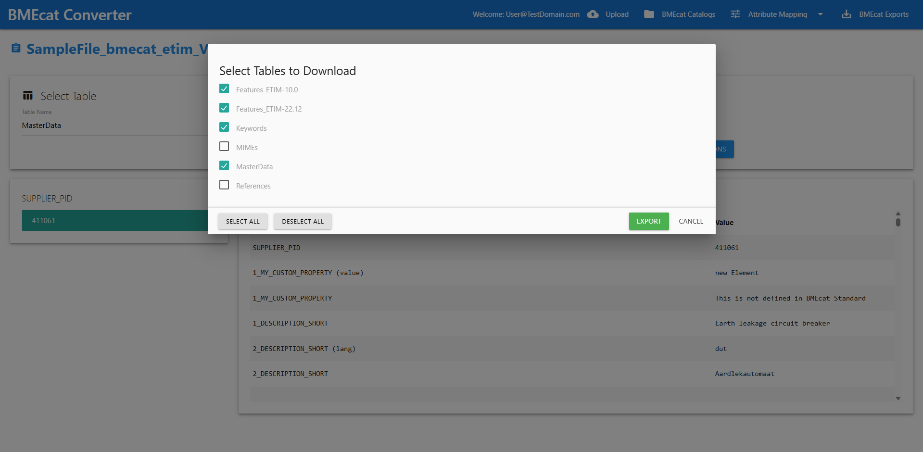Viewport: 923px width, 452px height.
Task: Click the MasterData label in dialog
Action: click(x=254, y=167)
